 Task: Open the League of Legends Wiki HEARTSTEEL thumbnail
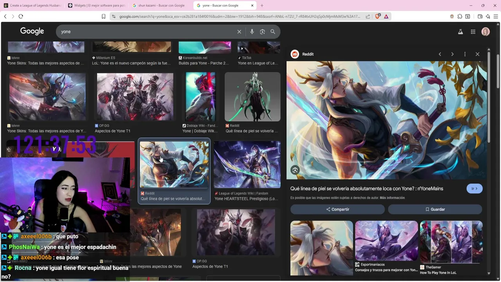pyautogui.click(x=247, y=164)
